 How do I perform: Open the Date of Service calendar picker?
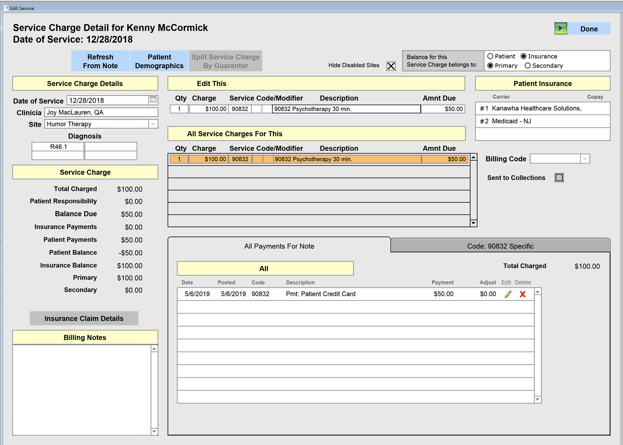[153, 100]
